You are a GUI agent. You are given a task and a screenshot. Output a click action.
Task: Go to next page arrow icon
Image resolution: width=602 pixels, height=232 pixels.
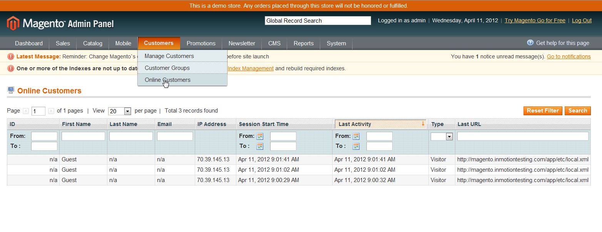coord(51,111)
